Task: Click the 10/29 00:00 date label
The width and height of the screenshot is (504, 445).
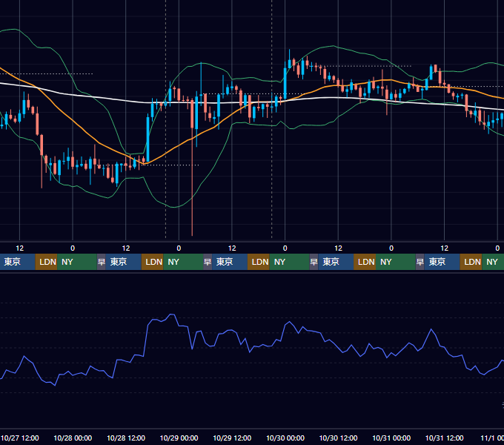Action: (179, 438)
